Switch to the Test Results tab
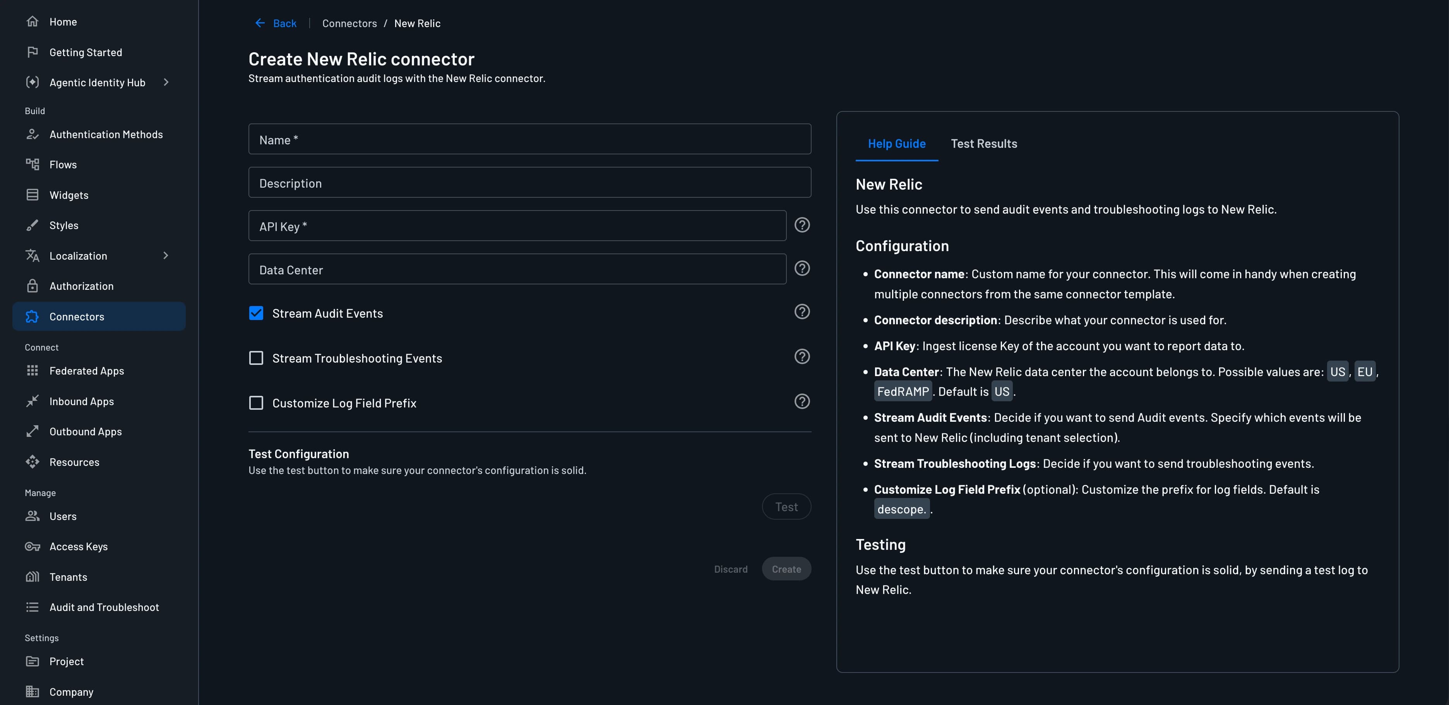Screen dimensions: 1449x705 [x=984, y=144]
